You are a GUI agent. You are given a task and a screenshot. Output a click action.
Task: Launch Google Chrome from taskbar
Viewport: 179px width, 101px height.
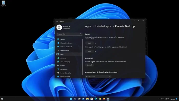[100, 99]
